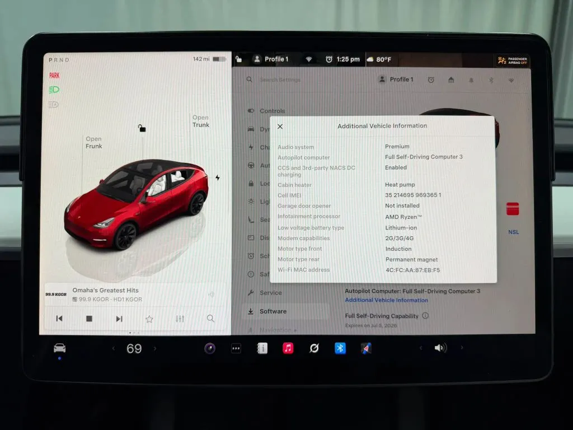Tap the alarm clock icon by 1:25 pm
573x430 pixels.
click(329, 59)
